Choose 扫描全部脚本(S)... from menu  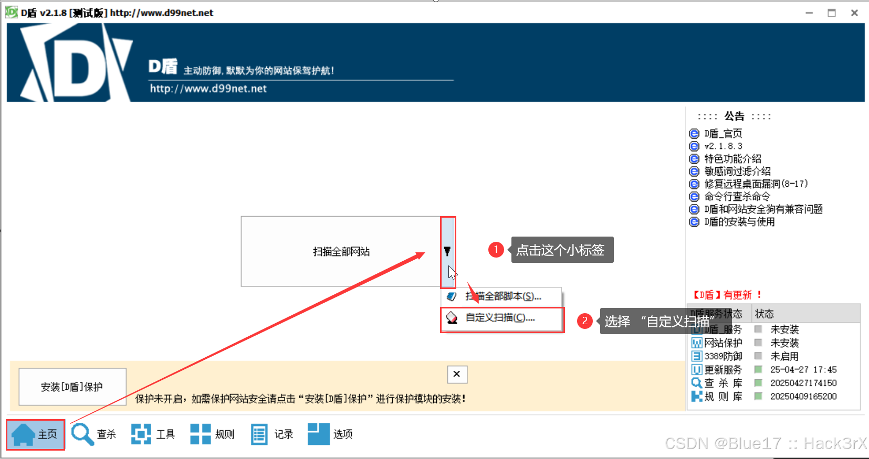tap(502, 296)
